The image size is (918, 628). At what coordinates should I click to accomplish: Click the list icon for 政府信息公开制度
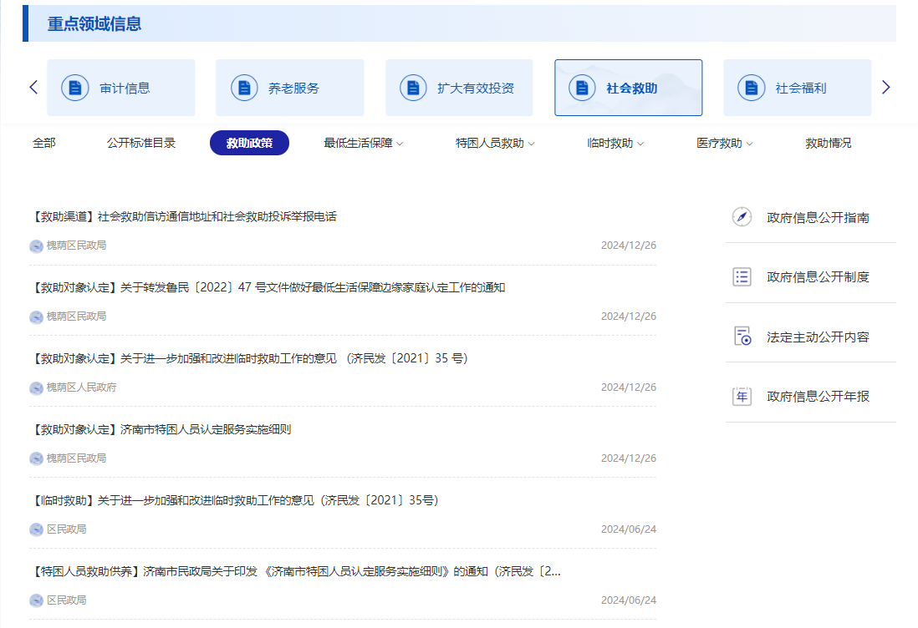pos(742,277)
